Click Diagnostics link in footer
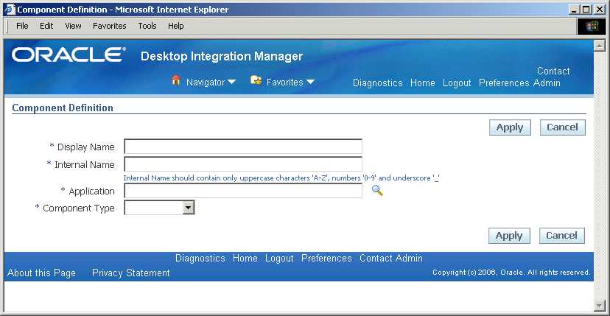 pyautogui.click(x=200, y=259)
